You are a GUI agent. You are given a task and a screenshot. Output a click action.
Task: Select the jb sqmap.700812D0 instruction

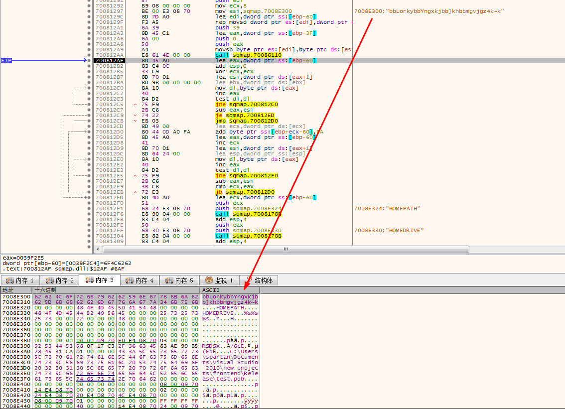point(245,192)
